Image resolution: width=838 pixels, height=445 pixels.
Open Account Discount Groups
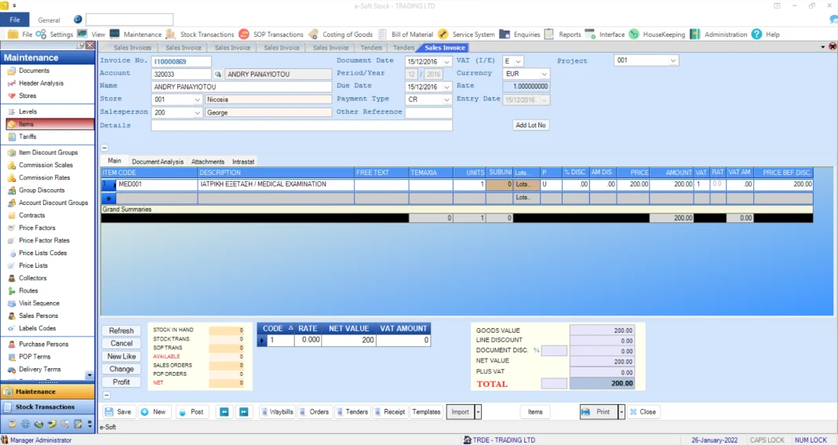click(53, 202)
